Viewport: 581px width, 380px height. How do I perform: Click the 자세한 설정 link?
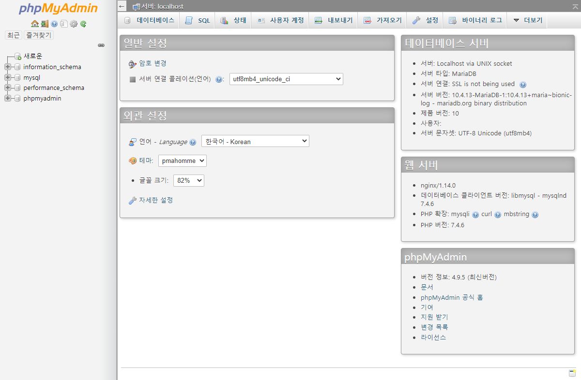(156, 200)
